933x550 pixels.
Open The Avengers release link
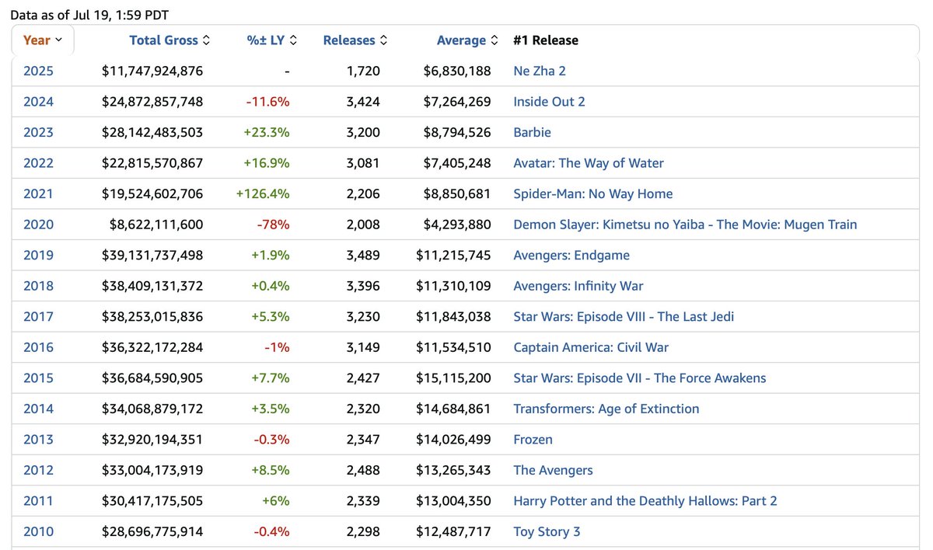(553, 470)
